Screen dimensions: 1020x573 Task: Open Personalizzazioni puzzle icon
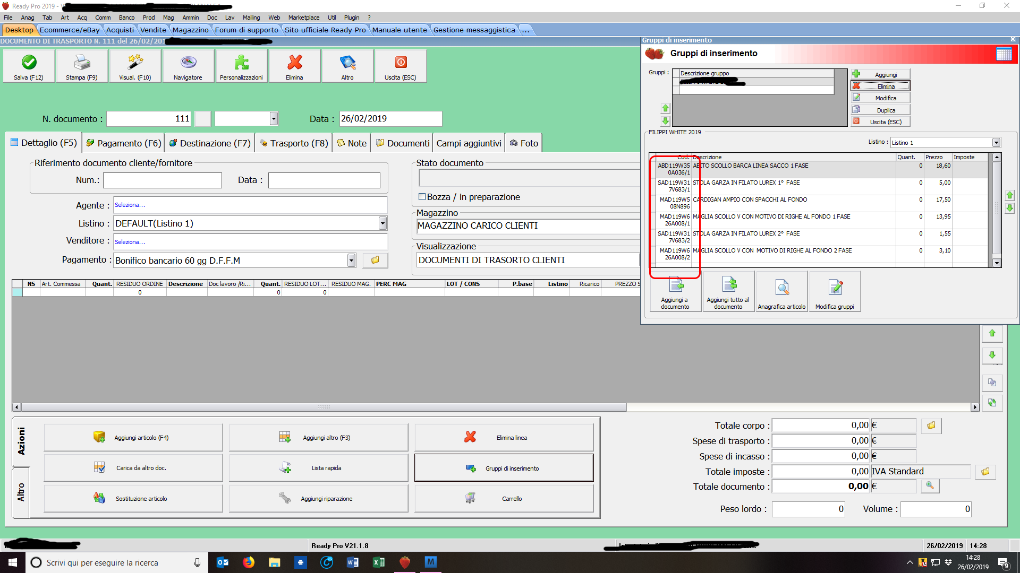tap(241, 66)
